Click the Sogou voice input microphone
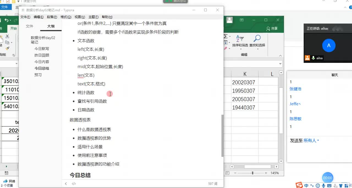The image size is (352, 188). coord(324,186)
